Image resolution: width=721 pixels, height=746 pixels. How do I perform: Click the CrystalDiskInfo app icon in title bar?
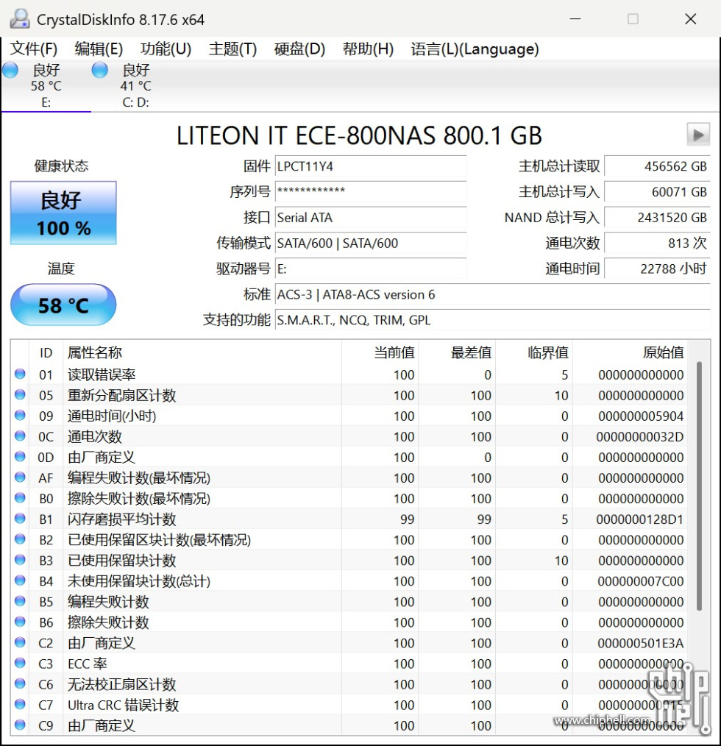(20, 19)
